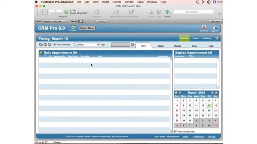Add a new daily appointment plus icon
Screen dimensions: 257x144
41,53
